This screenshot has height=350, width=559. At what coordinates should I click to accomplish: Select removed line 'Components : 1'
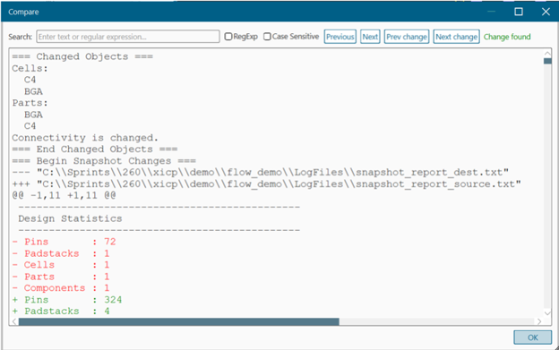[61, 288]
